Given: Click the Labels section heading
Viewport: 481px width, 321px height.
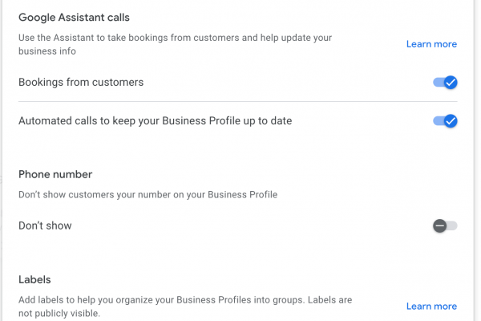Looking at the screenshot, I should (x=34, y=279).
